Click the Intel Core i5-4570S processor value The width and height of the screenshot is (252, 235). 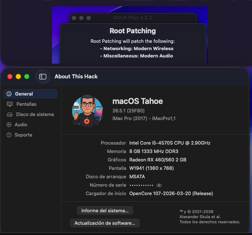pyautogui.click(x=170, y=143)
